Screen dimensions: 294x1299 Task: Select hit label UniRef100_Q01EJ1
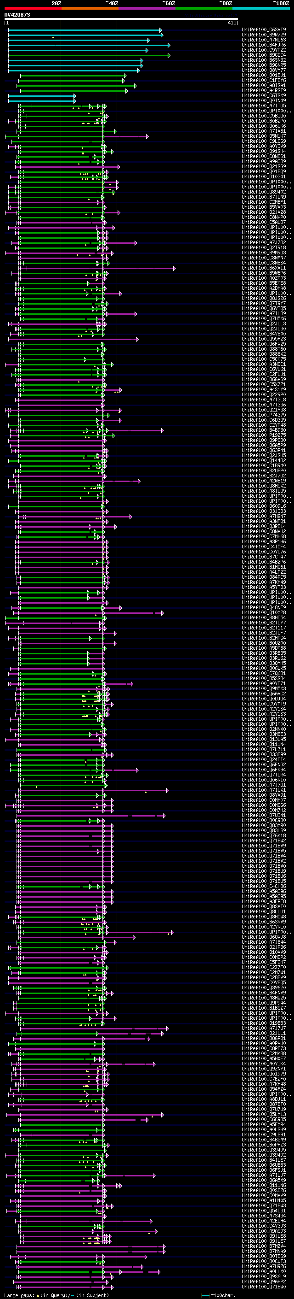(x=264, y=75)
